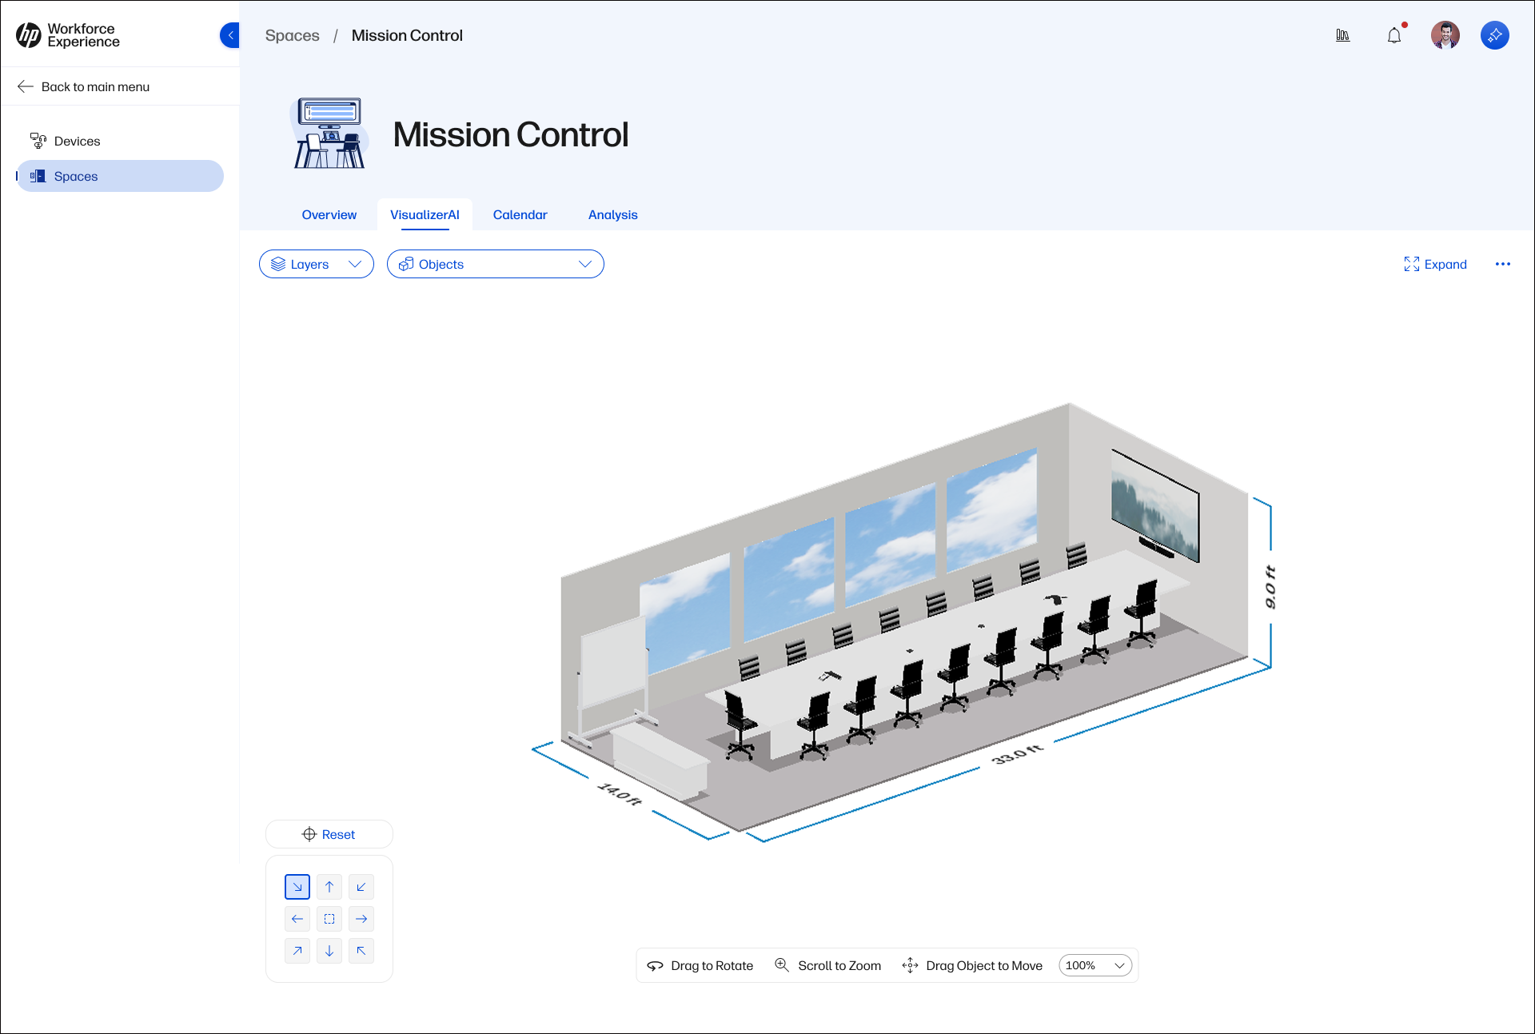Select the down-right diagonal view arrow
This screenshot has width=1535, height=1034.
point(297,887)
